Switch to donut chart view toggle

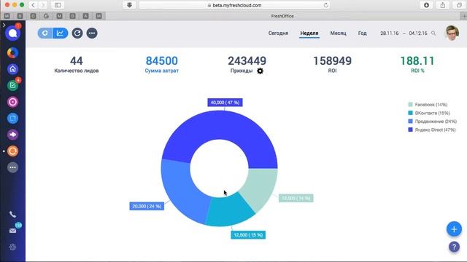(45, 33)
